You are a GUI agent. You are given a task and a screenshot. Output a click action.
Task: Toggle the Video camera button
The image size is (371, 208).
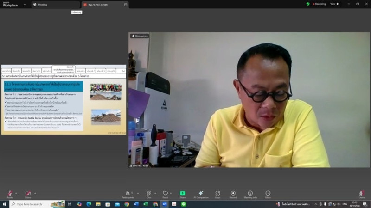[x=28, y=194]
